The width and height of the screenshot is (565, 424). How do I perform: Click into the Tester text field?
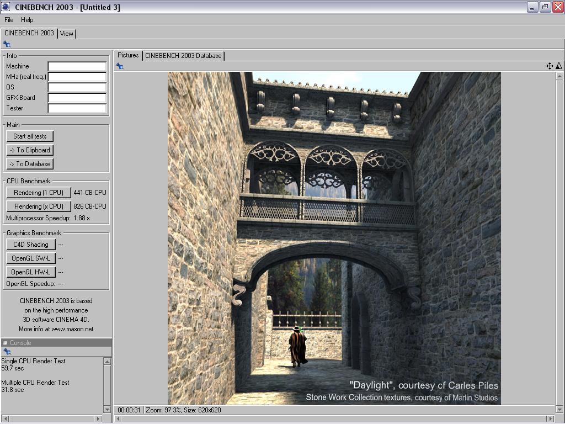pos(77,108)
